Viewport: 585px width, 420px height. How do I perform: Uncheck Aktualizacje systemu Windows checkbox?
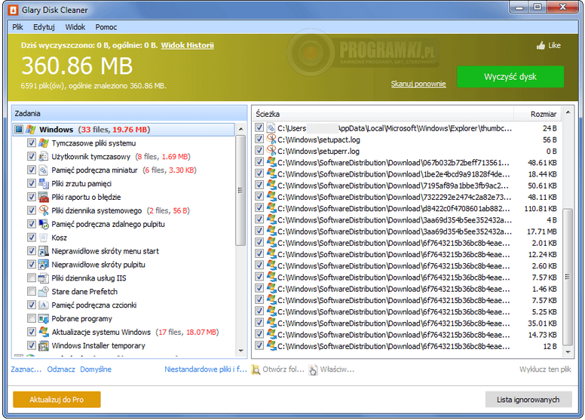[x=32, y=332]
